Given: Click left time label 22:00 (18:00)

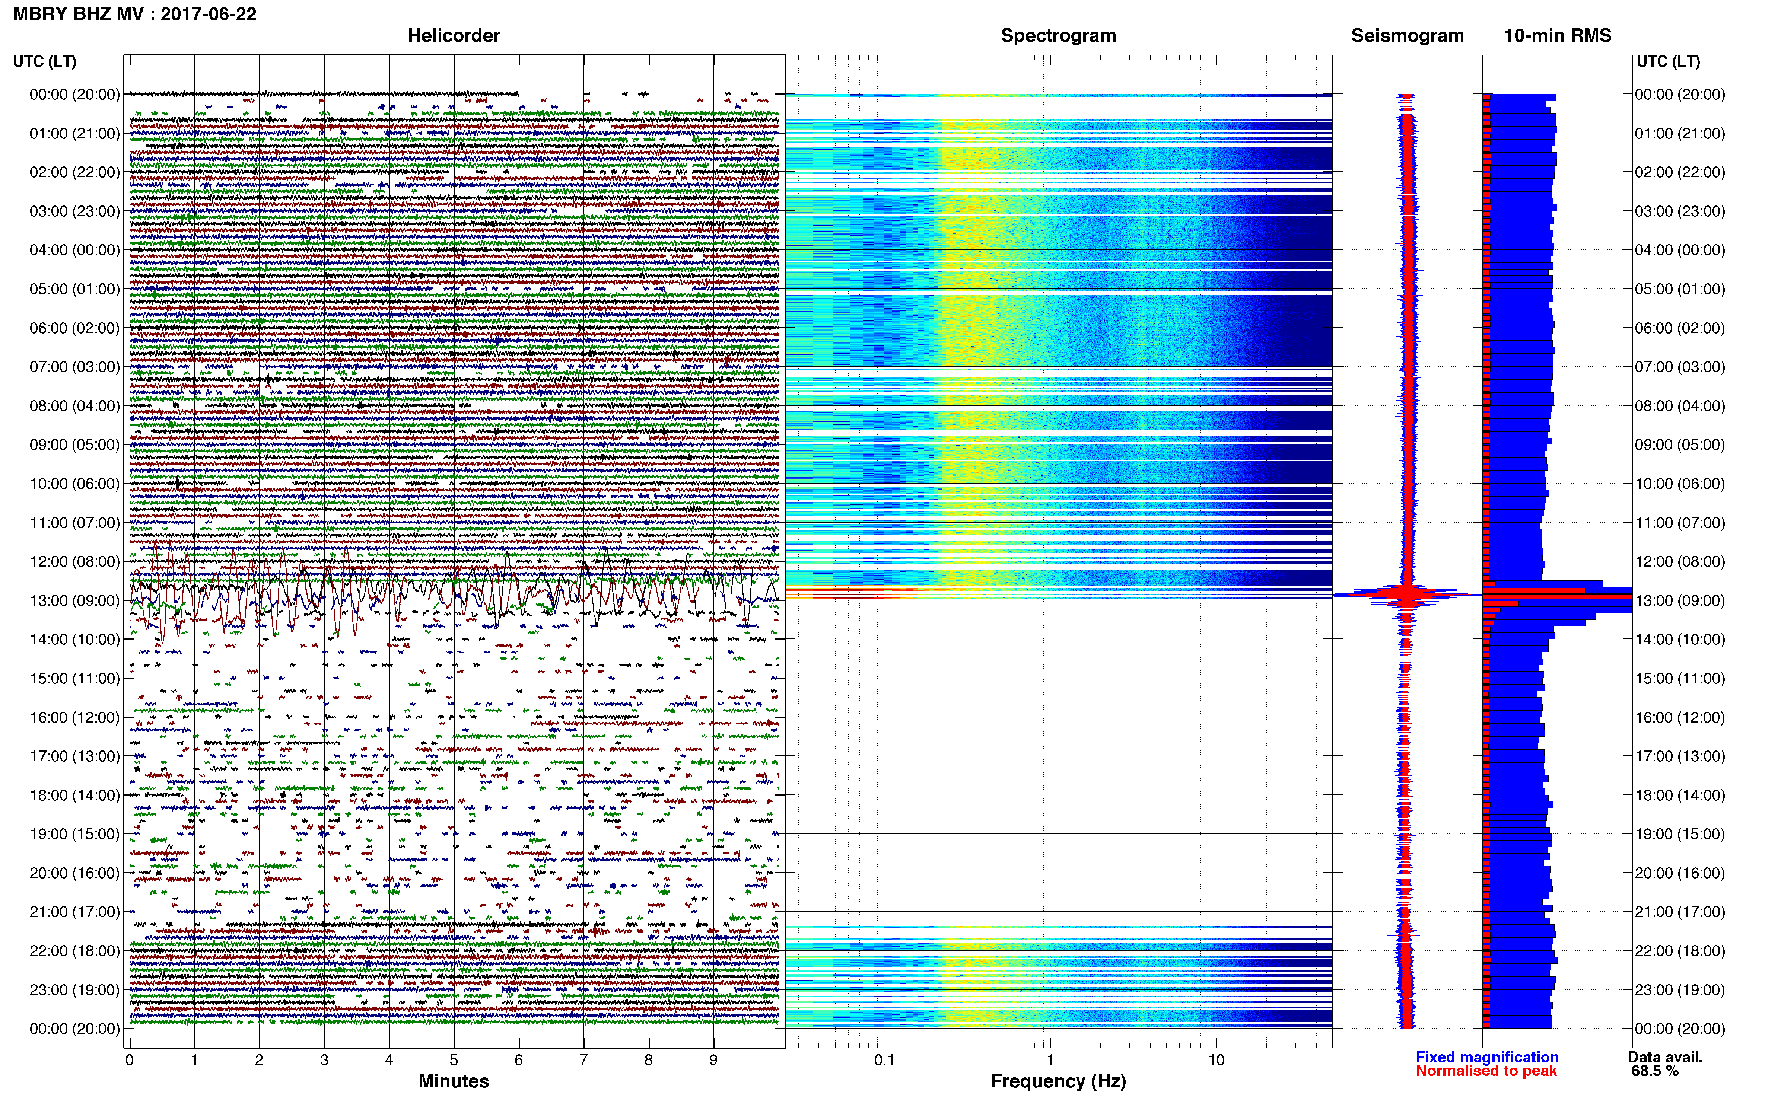Looking at the screenshot, I should (74, 950).
